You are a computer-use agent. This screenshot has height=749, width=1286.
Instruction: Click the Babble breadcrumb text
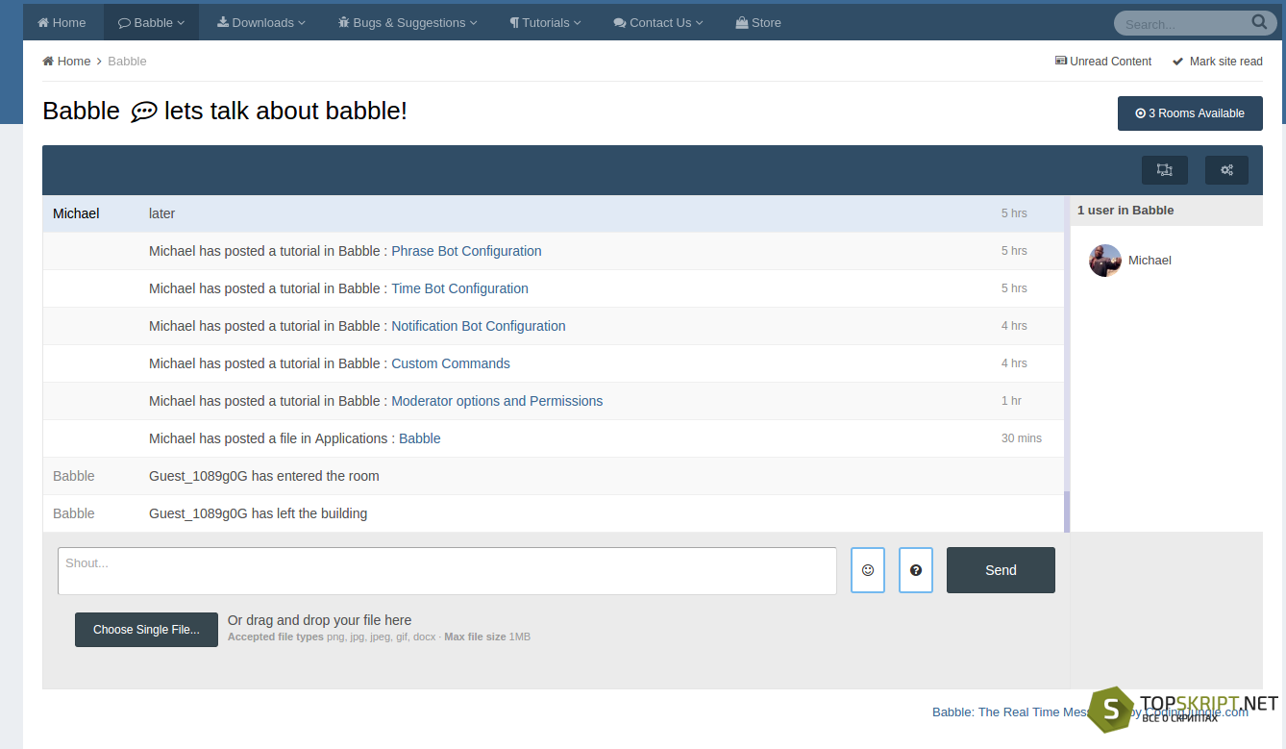pos(127,62)
